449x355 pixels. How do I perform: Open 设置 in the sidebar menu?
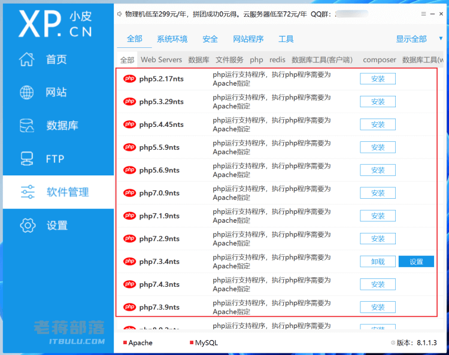pos(58,225)
